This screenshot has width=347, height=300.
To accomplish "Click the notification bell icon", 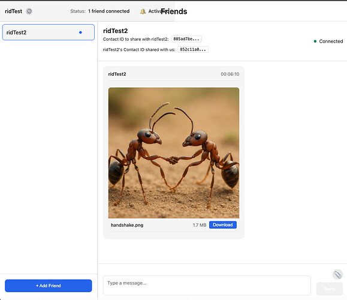I will coord(143,11).
